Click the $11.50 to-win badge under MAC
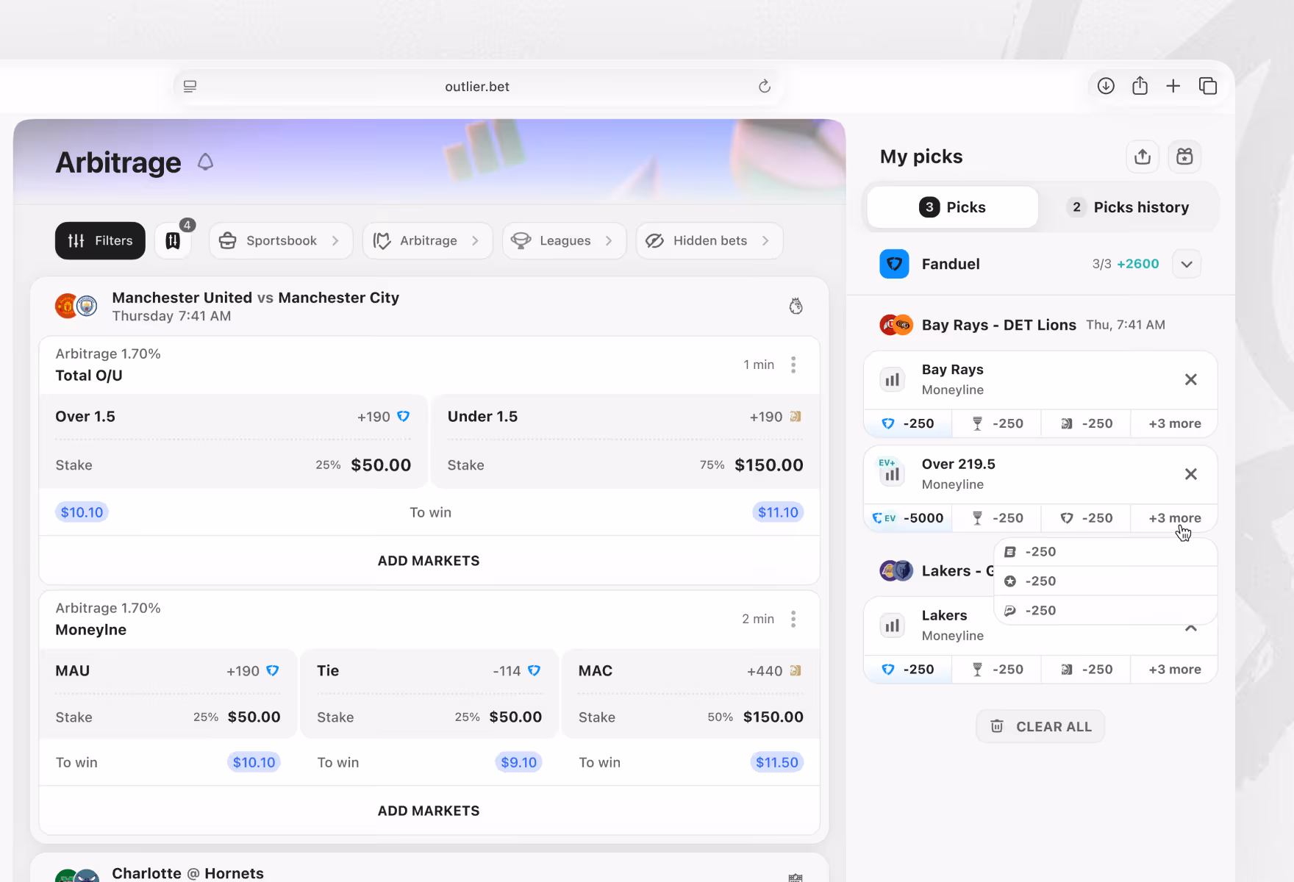 [x=776, y=763]
